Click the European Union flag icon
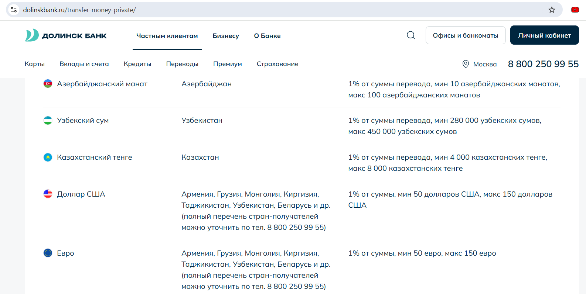The width and height of the screenshot is (586, 294). [x=48, y=253]
